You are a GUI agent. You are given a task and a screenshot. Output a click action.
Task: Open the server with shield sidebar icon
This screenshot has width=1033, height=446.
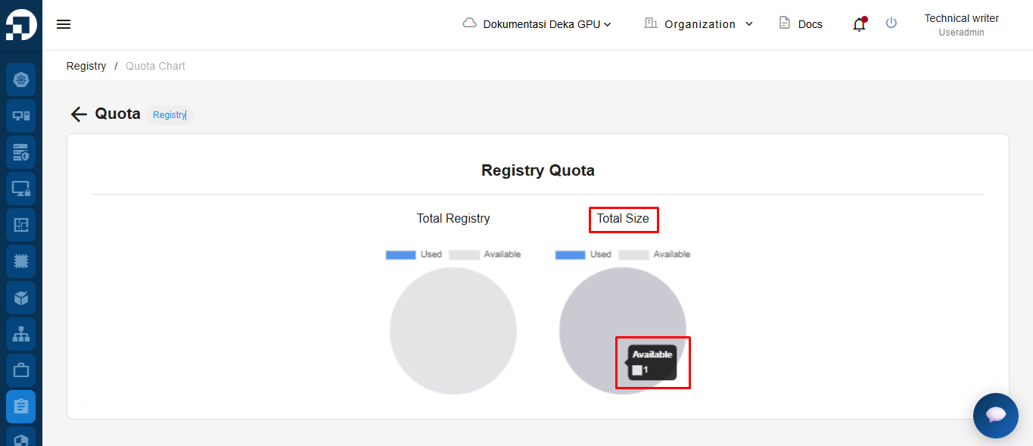click(x=21, y=152)
